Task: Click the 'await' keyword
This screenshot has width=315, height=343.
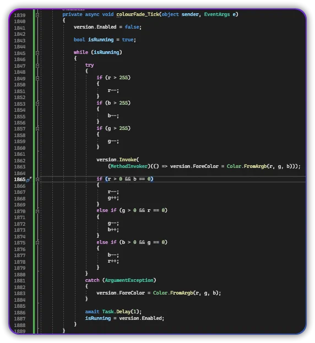Action: pos(92,312)
